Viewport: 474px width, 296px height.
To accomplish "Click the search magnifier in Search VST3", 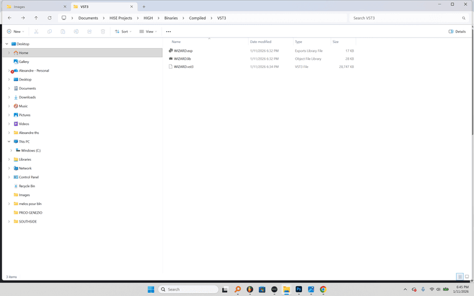I will click(x=463, y=18).
